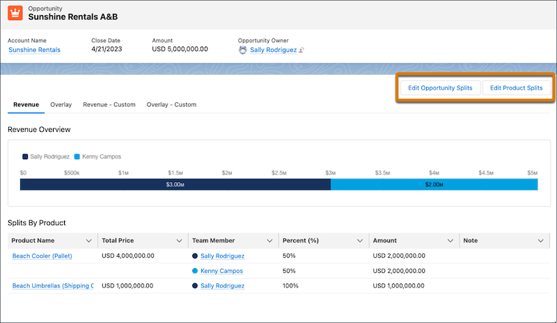
Task: Click the dark blue $3.00M bar segment
Action: [x=175, y=184]
